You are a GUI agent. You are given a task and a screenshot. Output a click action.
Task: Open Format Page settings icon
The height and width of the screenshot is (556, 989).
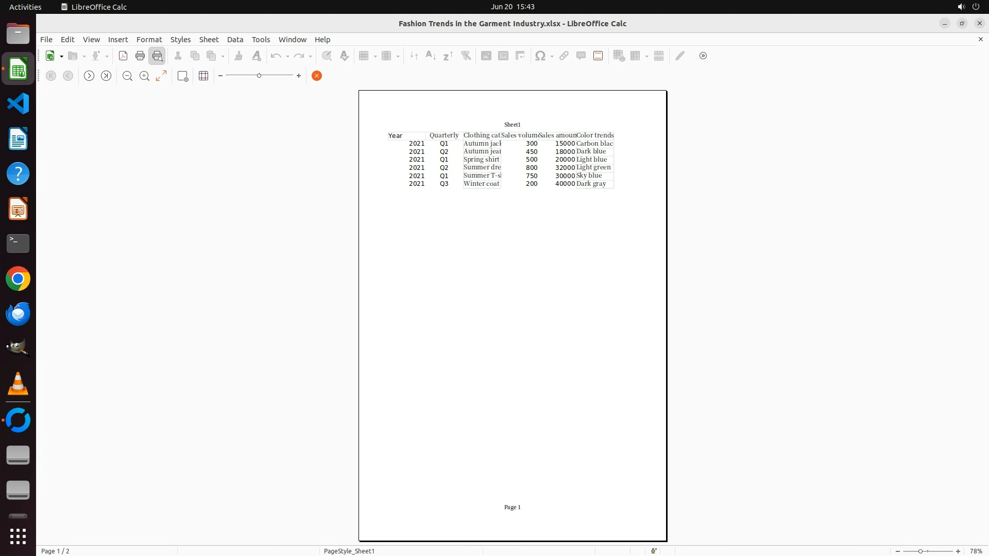[182, 76]
